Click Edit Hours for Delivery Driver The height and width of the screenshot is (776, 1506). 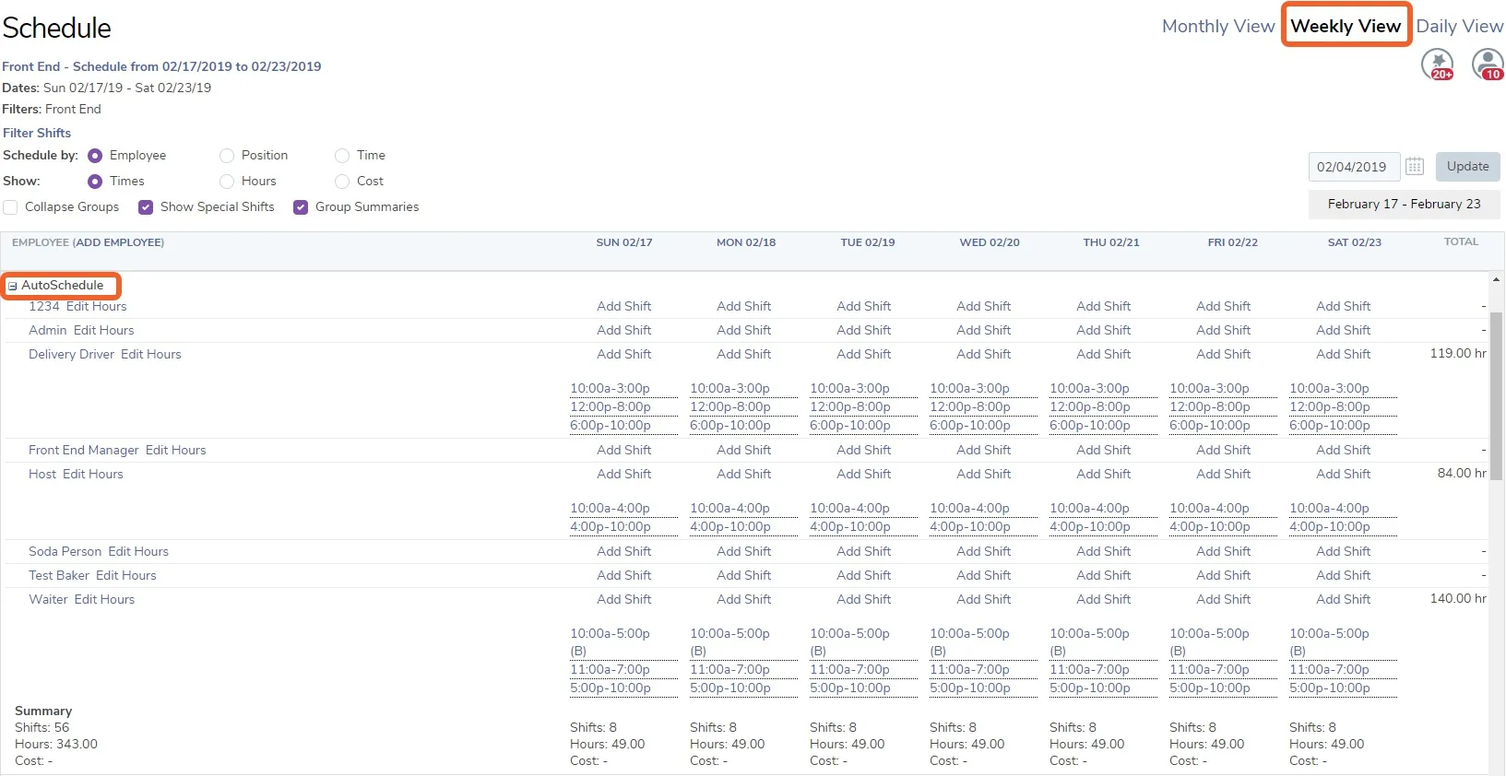(151, 354)
